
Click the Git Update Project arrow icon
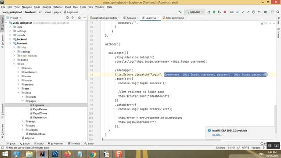click(238, 12)
